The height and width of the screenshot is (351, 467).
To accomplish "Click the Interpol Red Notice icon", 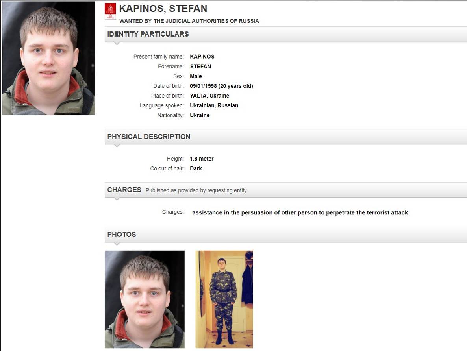I will (111, 11).
